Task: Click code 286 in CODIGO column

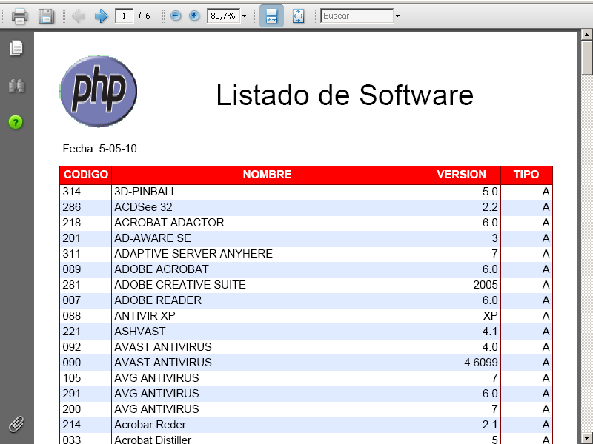Action: coord(71,207)
